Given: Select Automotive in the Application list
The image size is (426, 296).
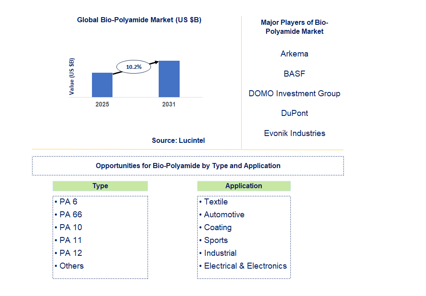Looking at the screenshot, I should tap(224, 214).
